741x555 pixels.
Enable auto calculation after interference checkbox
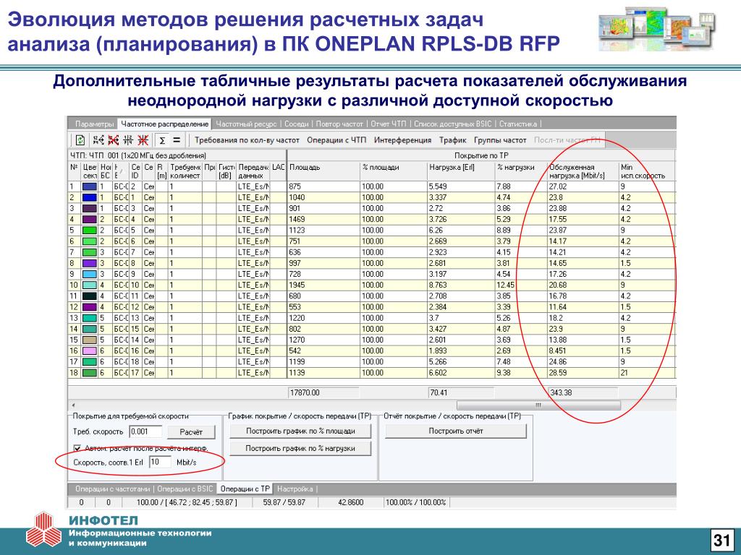pyautogui.click(x=77, y=448)
